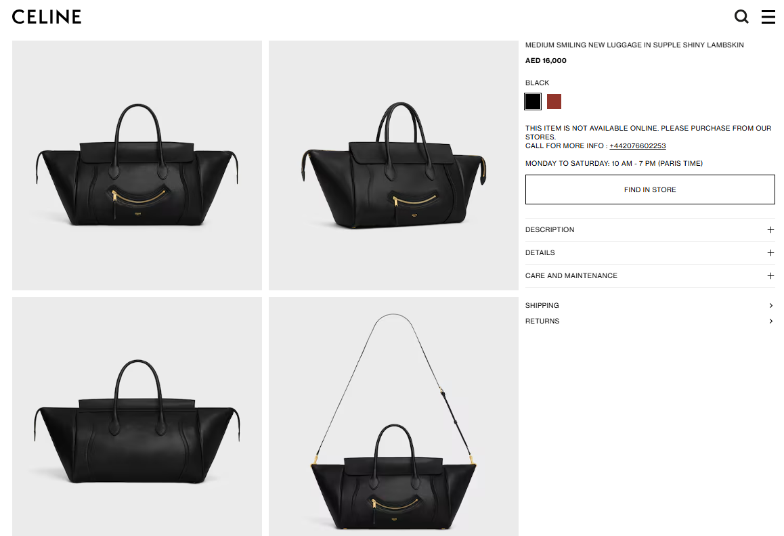The image size is (784, 536).
Task: View the bag image with shoulder strap
Action: (393, 416)
